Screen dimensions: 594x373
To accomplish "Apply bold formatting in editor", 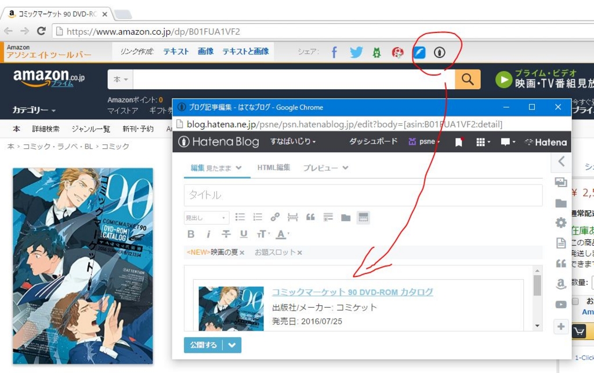I will coord(191,234).
